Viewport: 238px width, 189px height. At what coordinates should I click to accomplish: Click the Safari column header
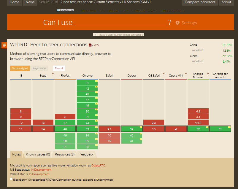pyautogui.click(x=110, y=75)
